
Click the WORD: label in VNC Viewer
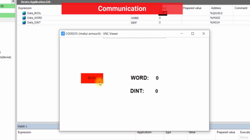pyautogui.click(x=140, y=78)
